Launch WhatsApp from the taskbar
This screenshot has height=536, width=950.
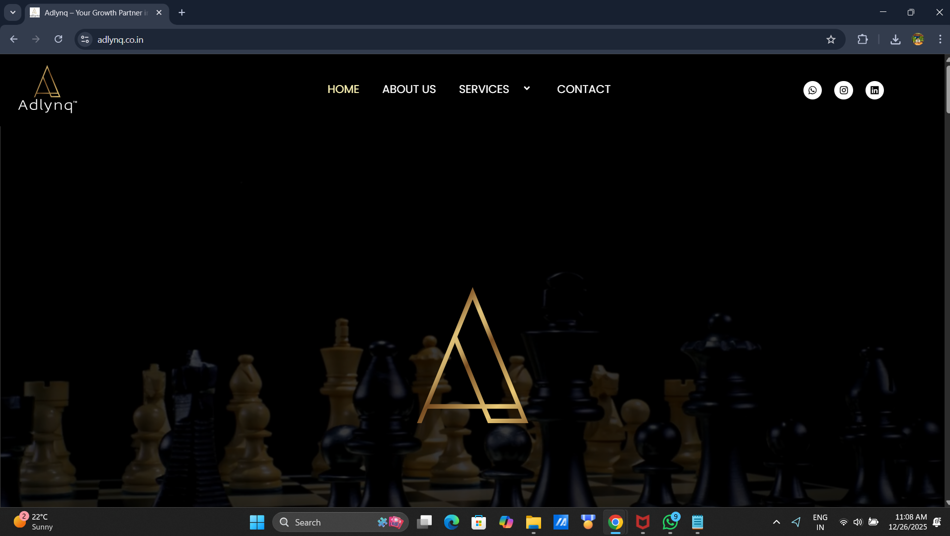pyautogui.click(x=670, y=522)
